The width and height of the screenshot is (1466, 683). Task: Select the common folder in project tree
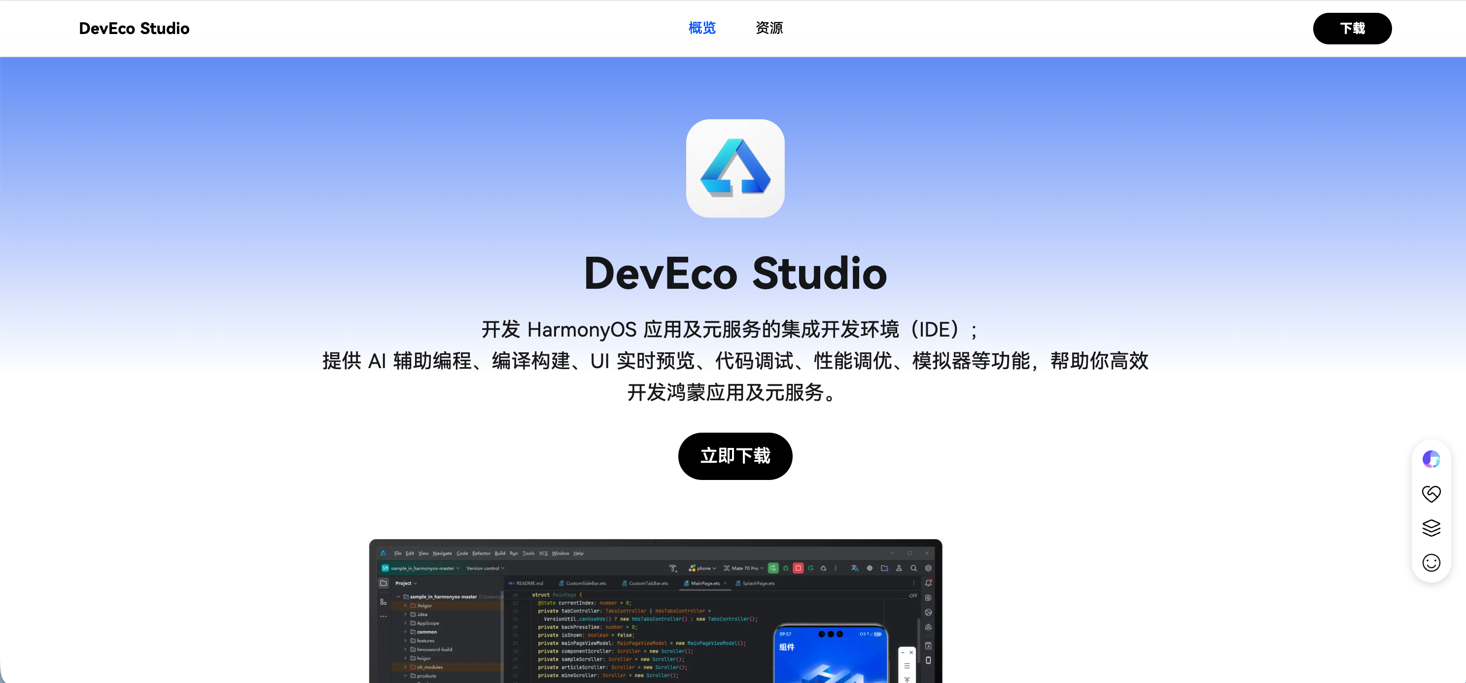pos(423,632)
